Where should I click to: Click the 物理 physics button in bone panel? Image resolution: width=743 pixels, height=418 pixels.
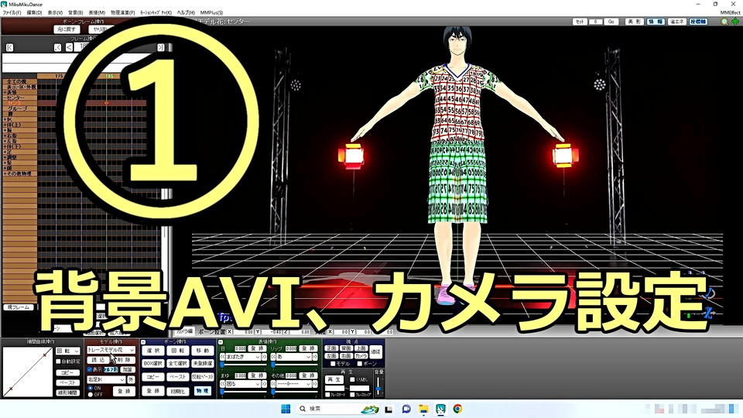[x=202, y=391]
